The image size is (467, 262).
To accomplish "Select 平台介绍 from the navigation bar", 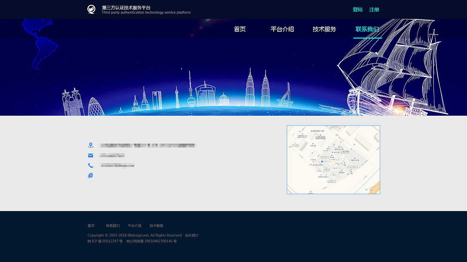I will (282, 29).
